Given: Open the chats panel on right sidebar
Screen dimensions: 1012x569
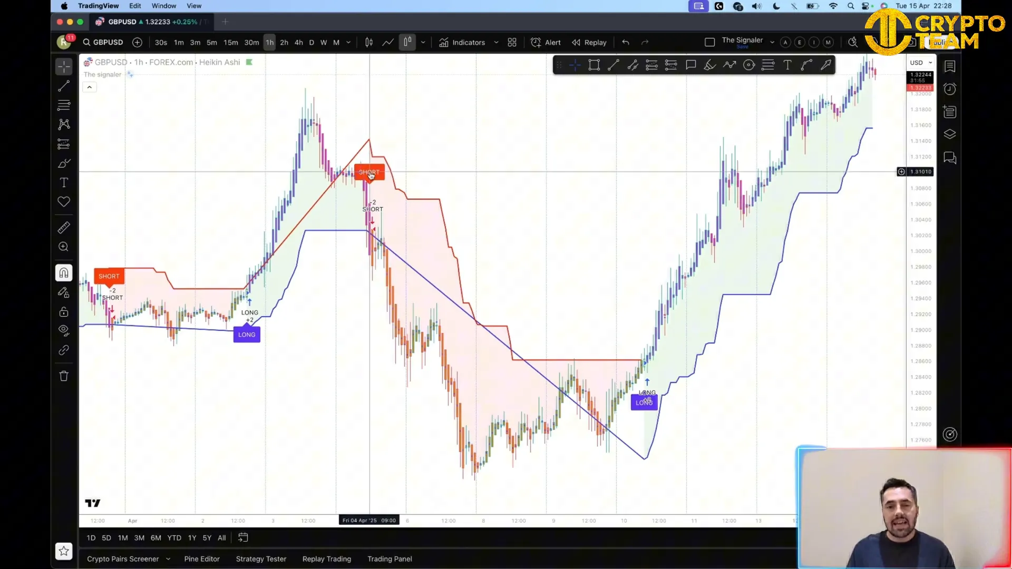Looking at the screenshot, I should [950, 158].
